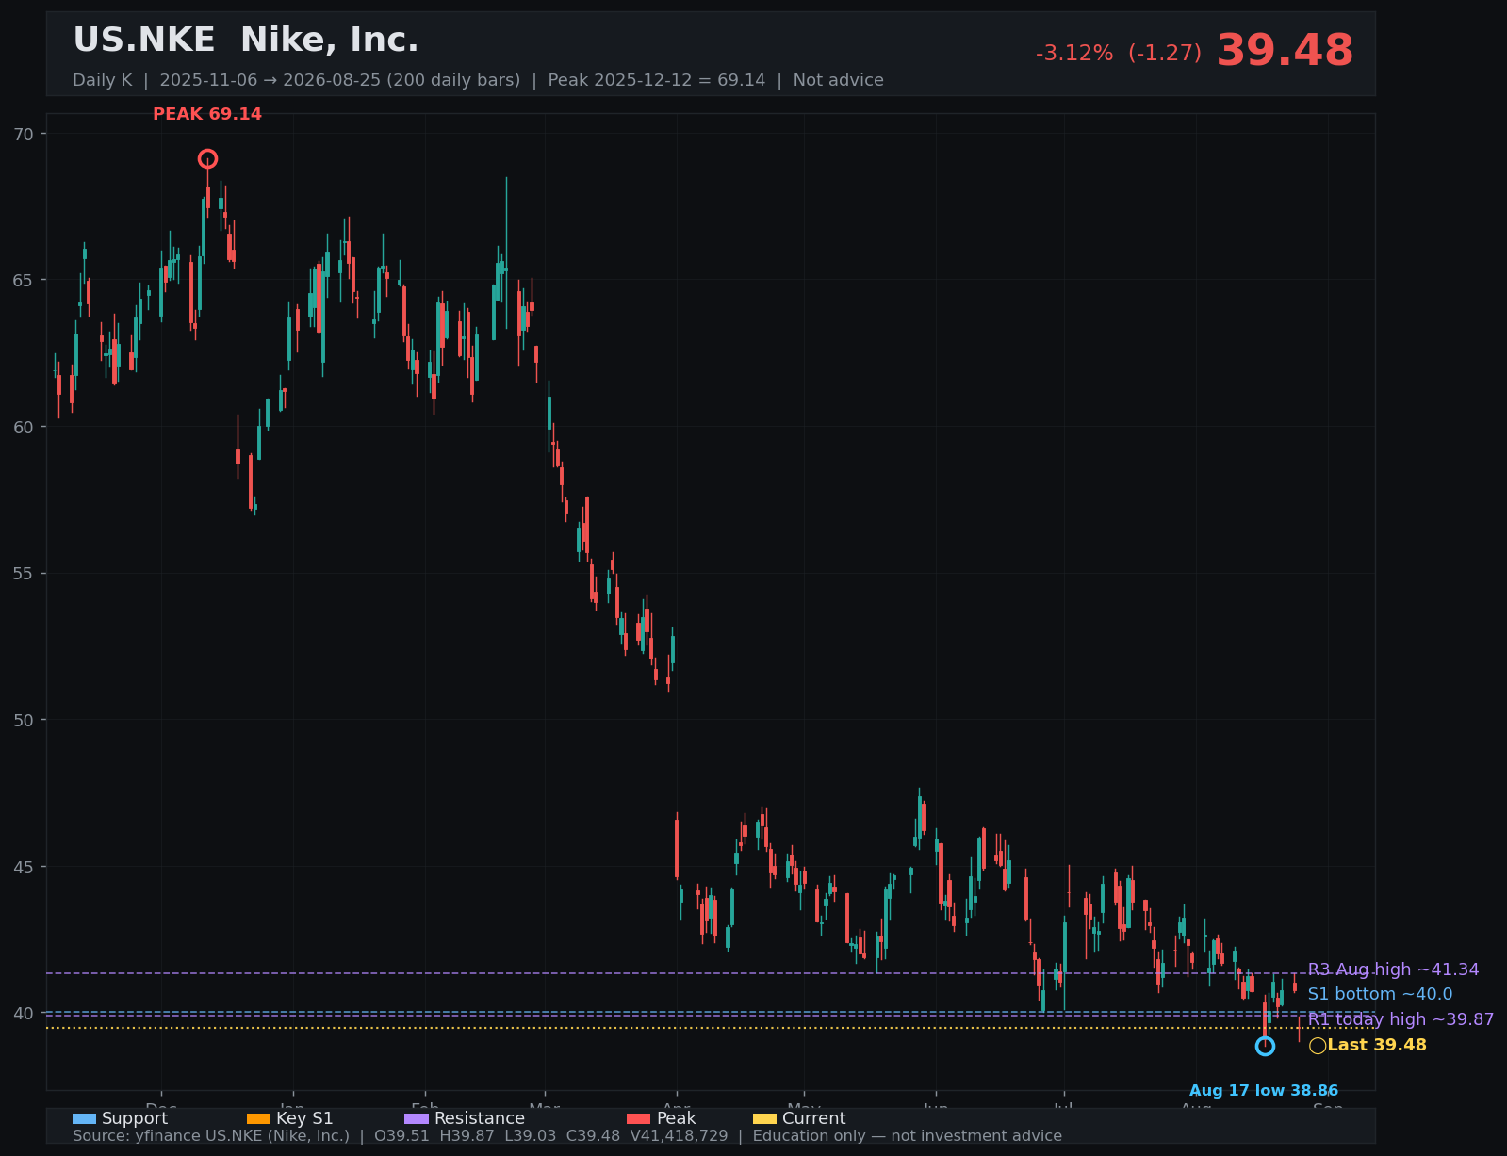Image resolution: width=1507 pixels, height=1156 pixels.
Task: Click the 45 tick on the price axis
Action: (24, 866)
